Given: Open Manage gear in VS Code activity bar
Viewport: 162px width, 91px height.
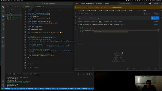Looking at the screenshot, I should 3,85.
